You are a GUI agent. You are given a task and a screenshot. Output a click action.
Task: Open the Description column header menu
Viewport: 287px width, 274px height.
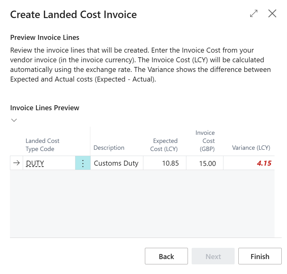click(x=109, y=148)
